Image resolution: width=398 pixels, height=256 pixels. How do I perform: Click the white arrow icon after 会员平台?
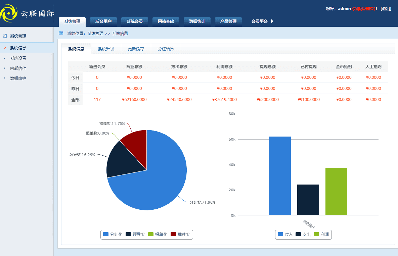coord(272,21)
